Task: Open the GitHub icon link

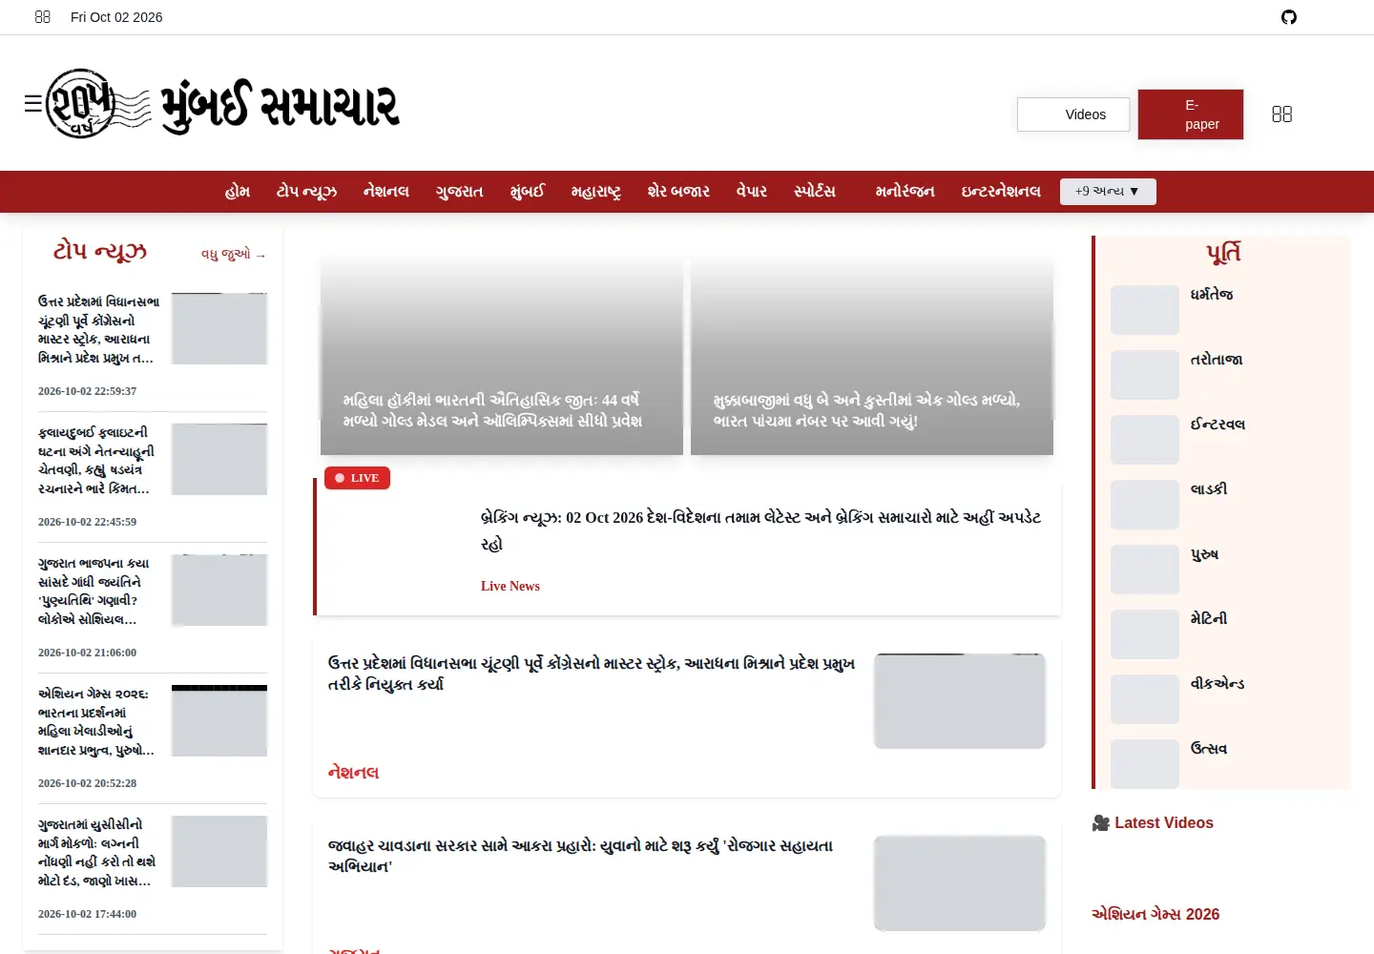Action: tap(1289, 17)
